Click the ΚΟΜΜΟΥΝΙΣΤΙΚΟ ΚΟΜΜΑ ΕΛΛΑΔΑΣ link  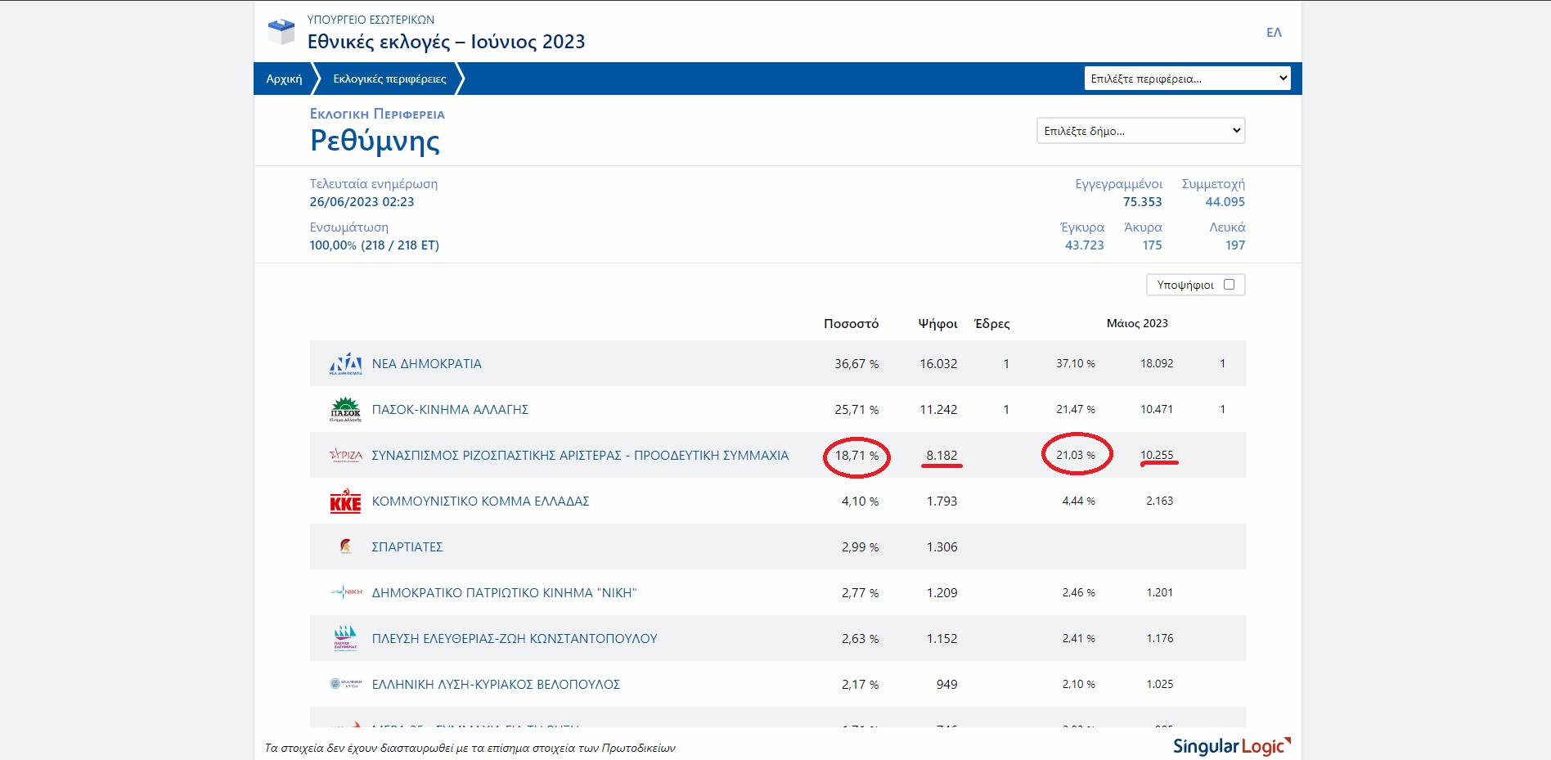click(x=480, y=501)
